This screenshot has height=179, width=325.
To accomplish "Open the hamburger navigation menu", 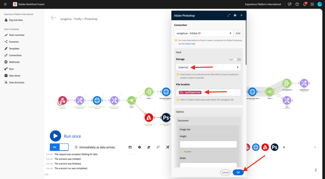I will click(x=5, y=4).
